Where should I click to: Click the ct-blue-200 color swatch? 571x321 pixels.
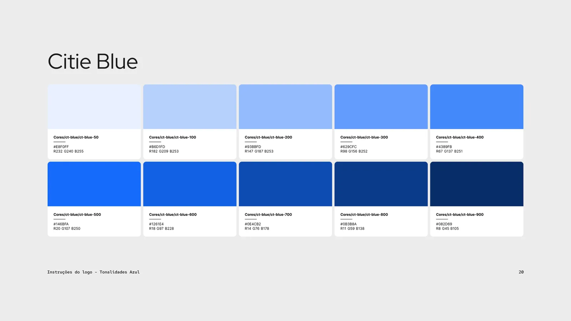click(x=285, y=107)
